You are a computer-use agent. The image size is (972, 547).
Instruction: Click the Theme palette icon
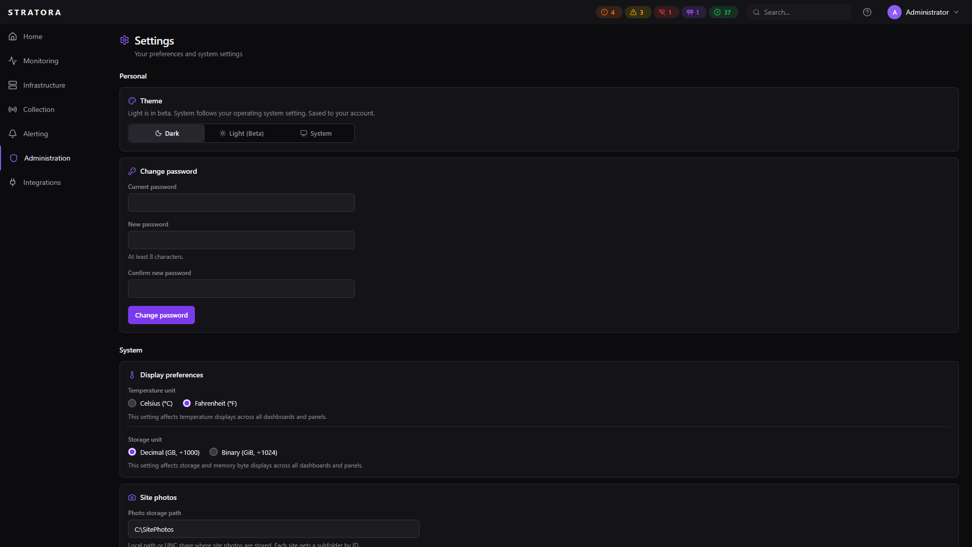tap(132, 101)
